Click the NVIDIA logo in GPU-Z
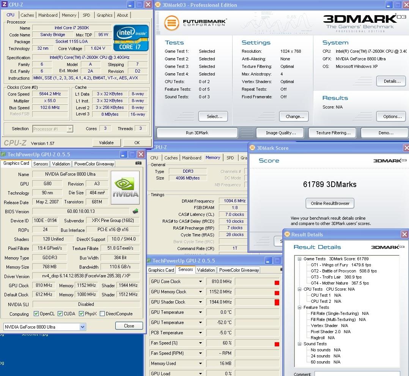Viewport: 409px width, 376px height. coord(125,187)
